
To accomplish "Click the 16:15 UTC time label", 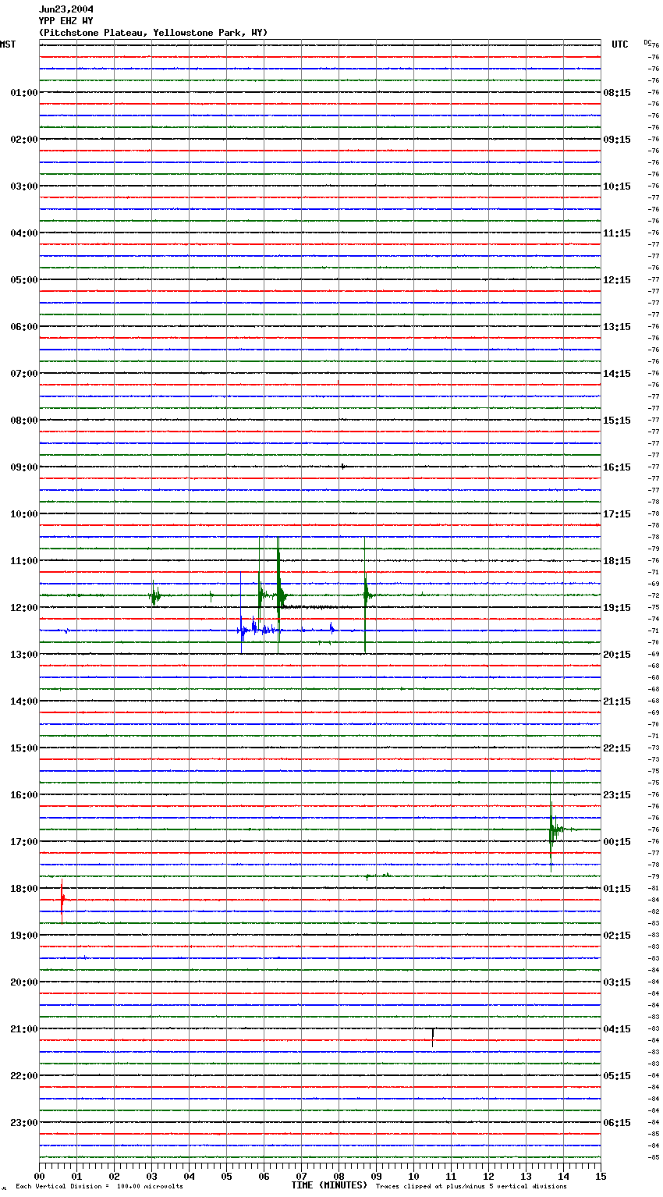I will [617, 467].
